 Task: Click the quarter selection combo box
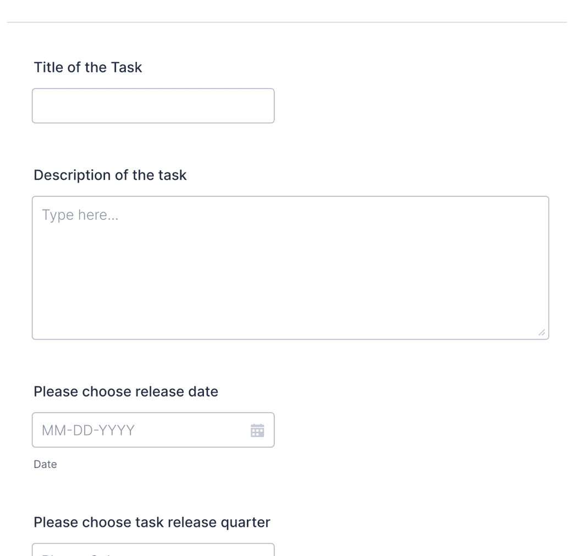coord(153,550)
